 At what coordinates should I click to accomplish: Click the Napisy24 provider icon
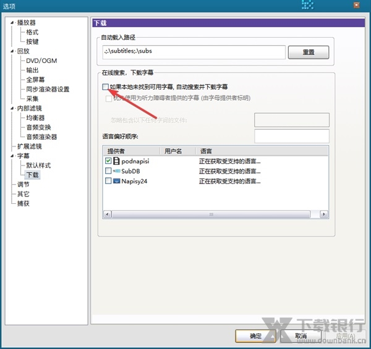[116, 181]
